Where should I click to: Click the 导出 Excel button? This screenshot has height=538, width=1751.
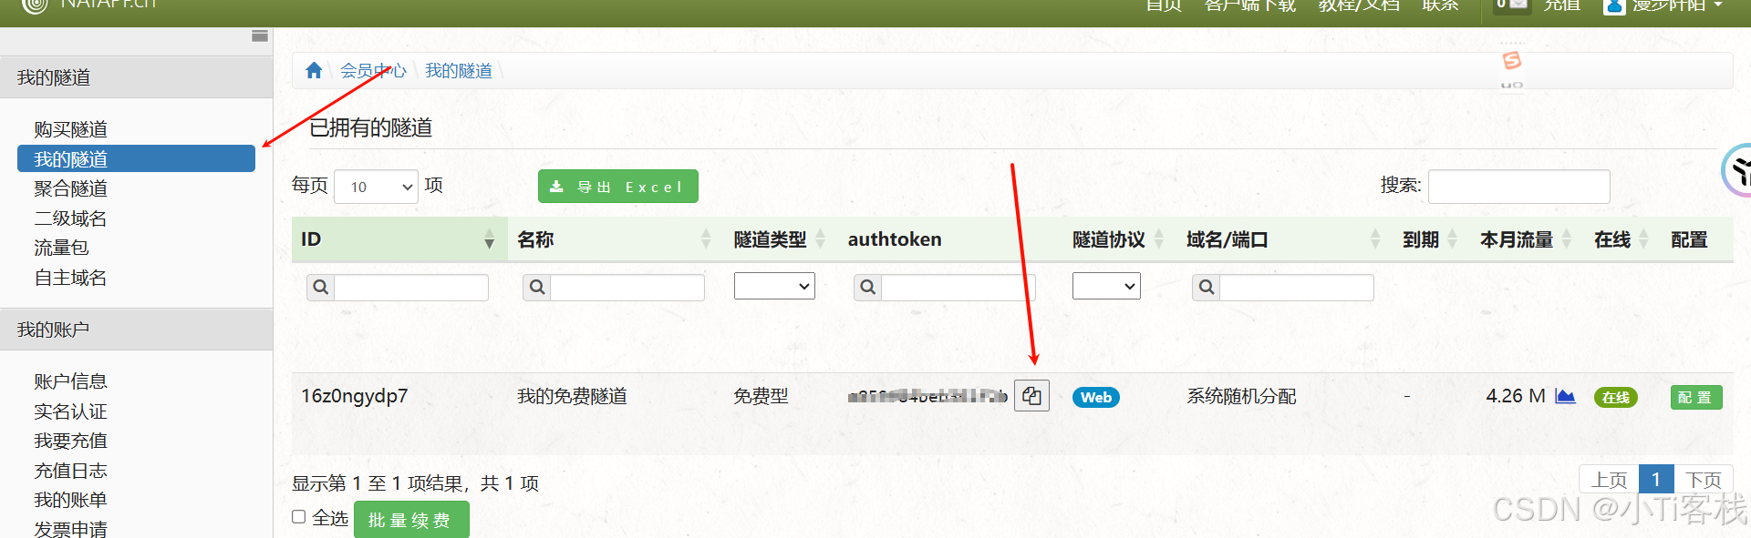[618, 187]
